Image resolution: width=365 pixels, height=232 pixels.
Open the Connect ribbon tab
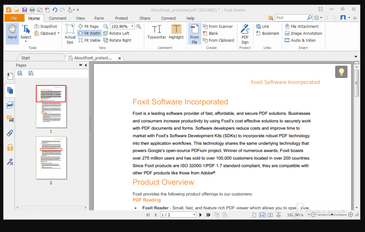coord(168,18)
